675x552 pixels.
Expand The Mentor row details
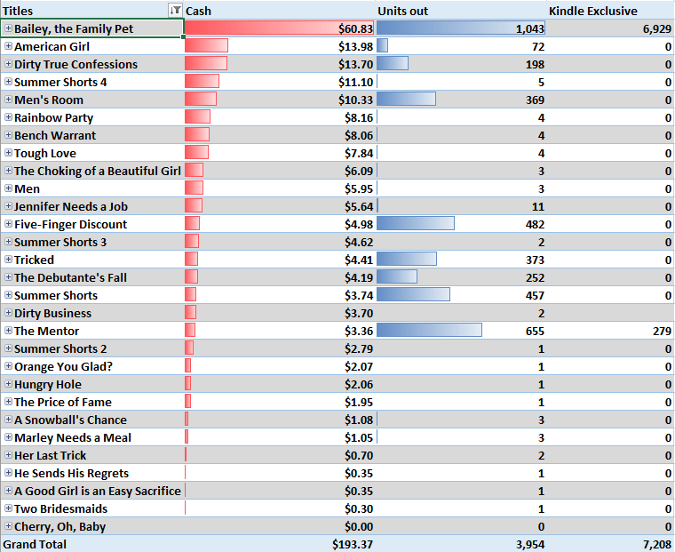pyautogui.click(x=8, y=331)
